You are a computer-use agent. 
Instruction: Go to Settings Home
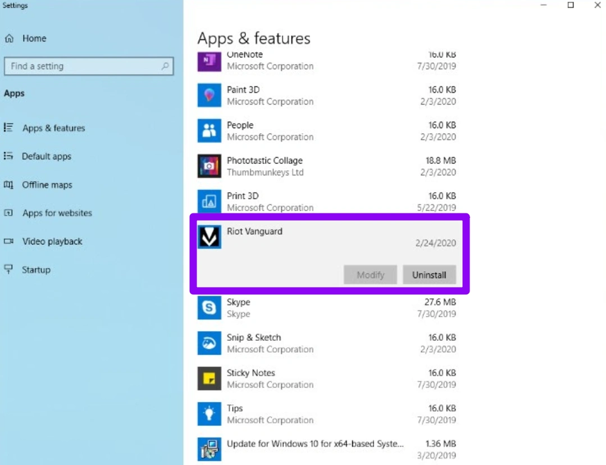click(34, 39)
